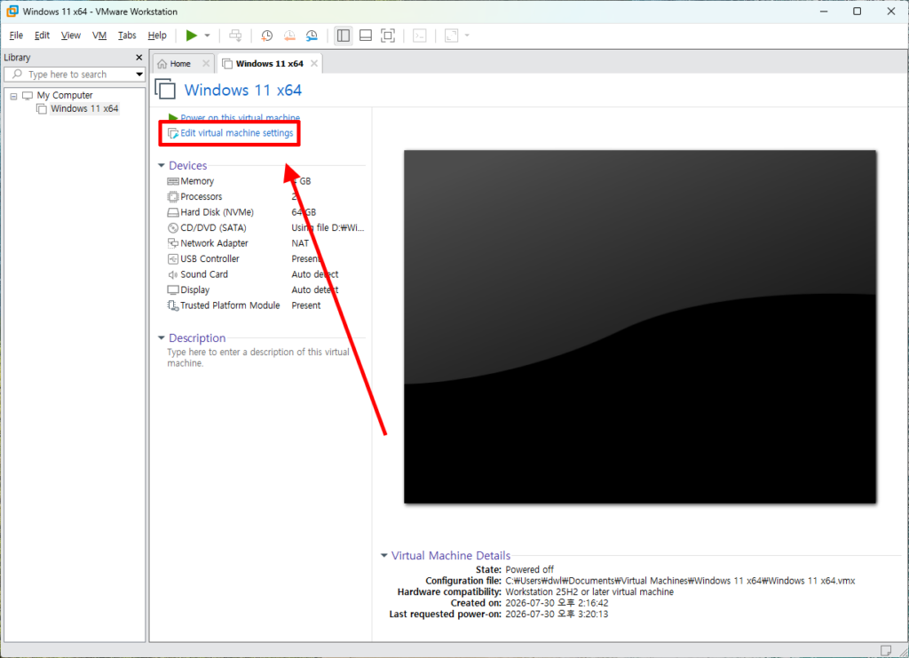This screenshot has width=909, height=658.
Task: Enter full screen mode icon
Action: 388,36
